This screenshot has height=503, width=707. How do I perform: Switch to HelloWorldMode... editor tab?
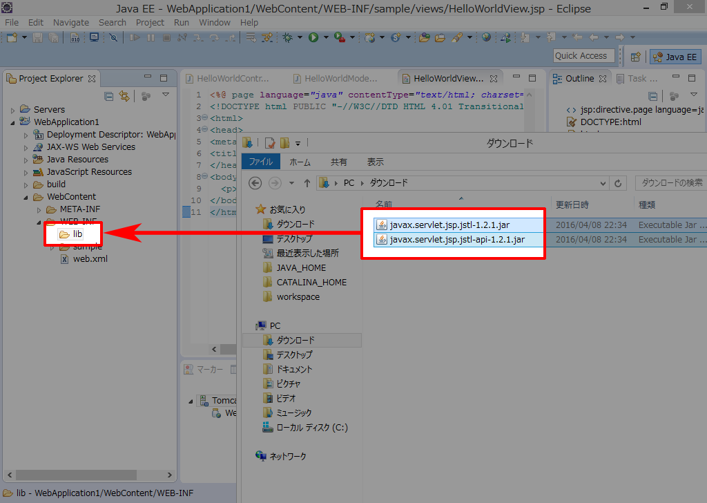(x=336, y=79)
